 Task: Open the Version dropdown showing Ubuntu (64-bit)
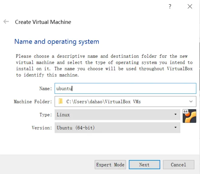click(117, 128)
